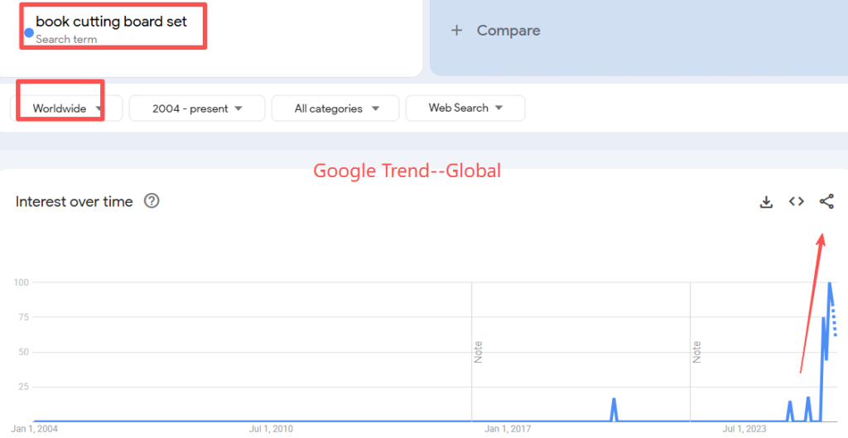Expand the All categories dropdown
Screen dimensions: 848x438
(335, 108)
